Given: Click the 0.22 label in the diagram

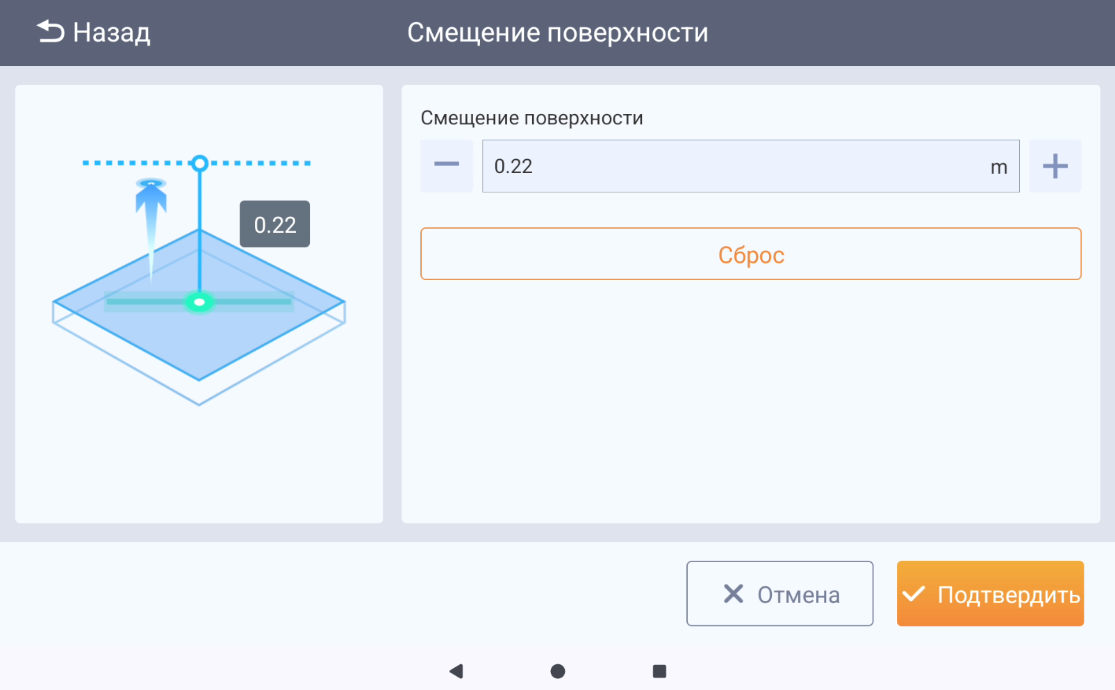Looking at the screenshot, I should pos(274,224).
